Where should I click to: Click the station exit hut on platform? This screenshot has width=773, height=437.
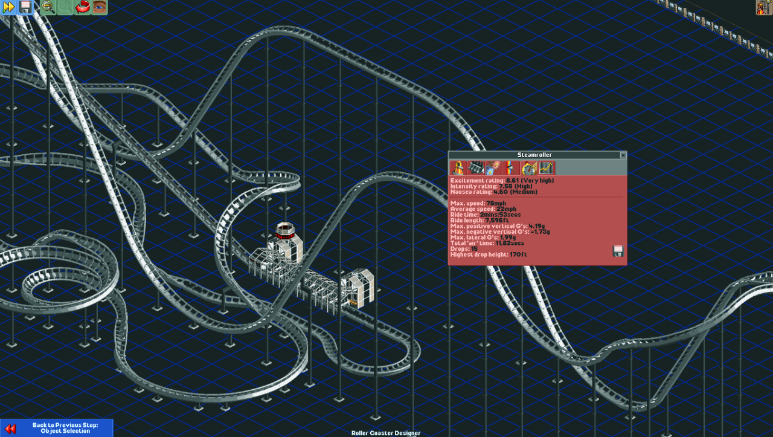click(x=359, y=288)
